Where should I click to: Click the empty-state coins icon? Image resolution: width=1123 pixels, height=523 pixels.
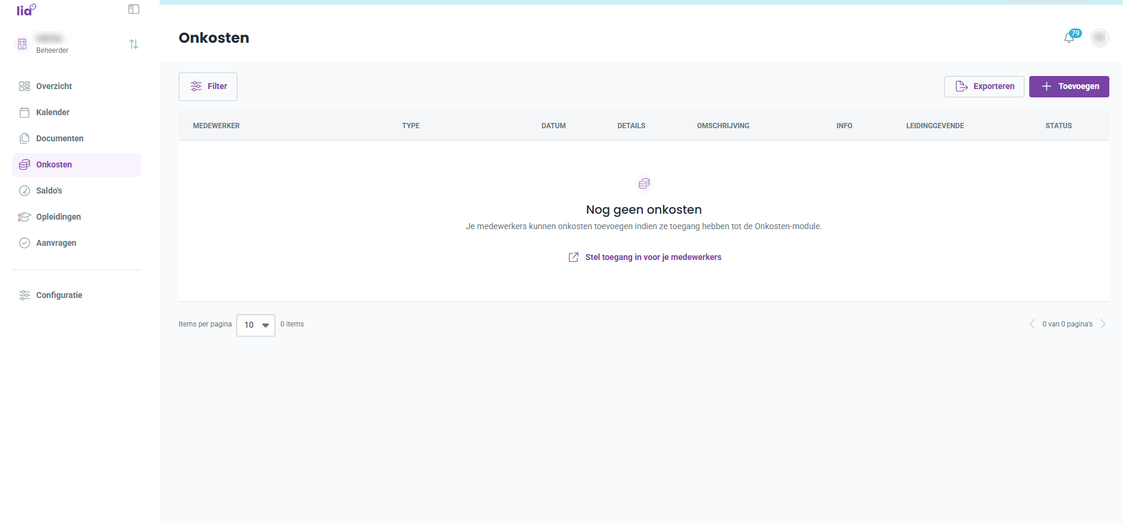click(x=644, y=183)
